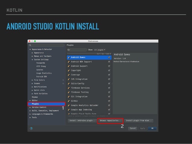This screenshot has height=144, width=192.
Task: Disable the Android Games plugin checkbox
Action: 109,57
